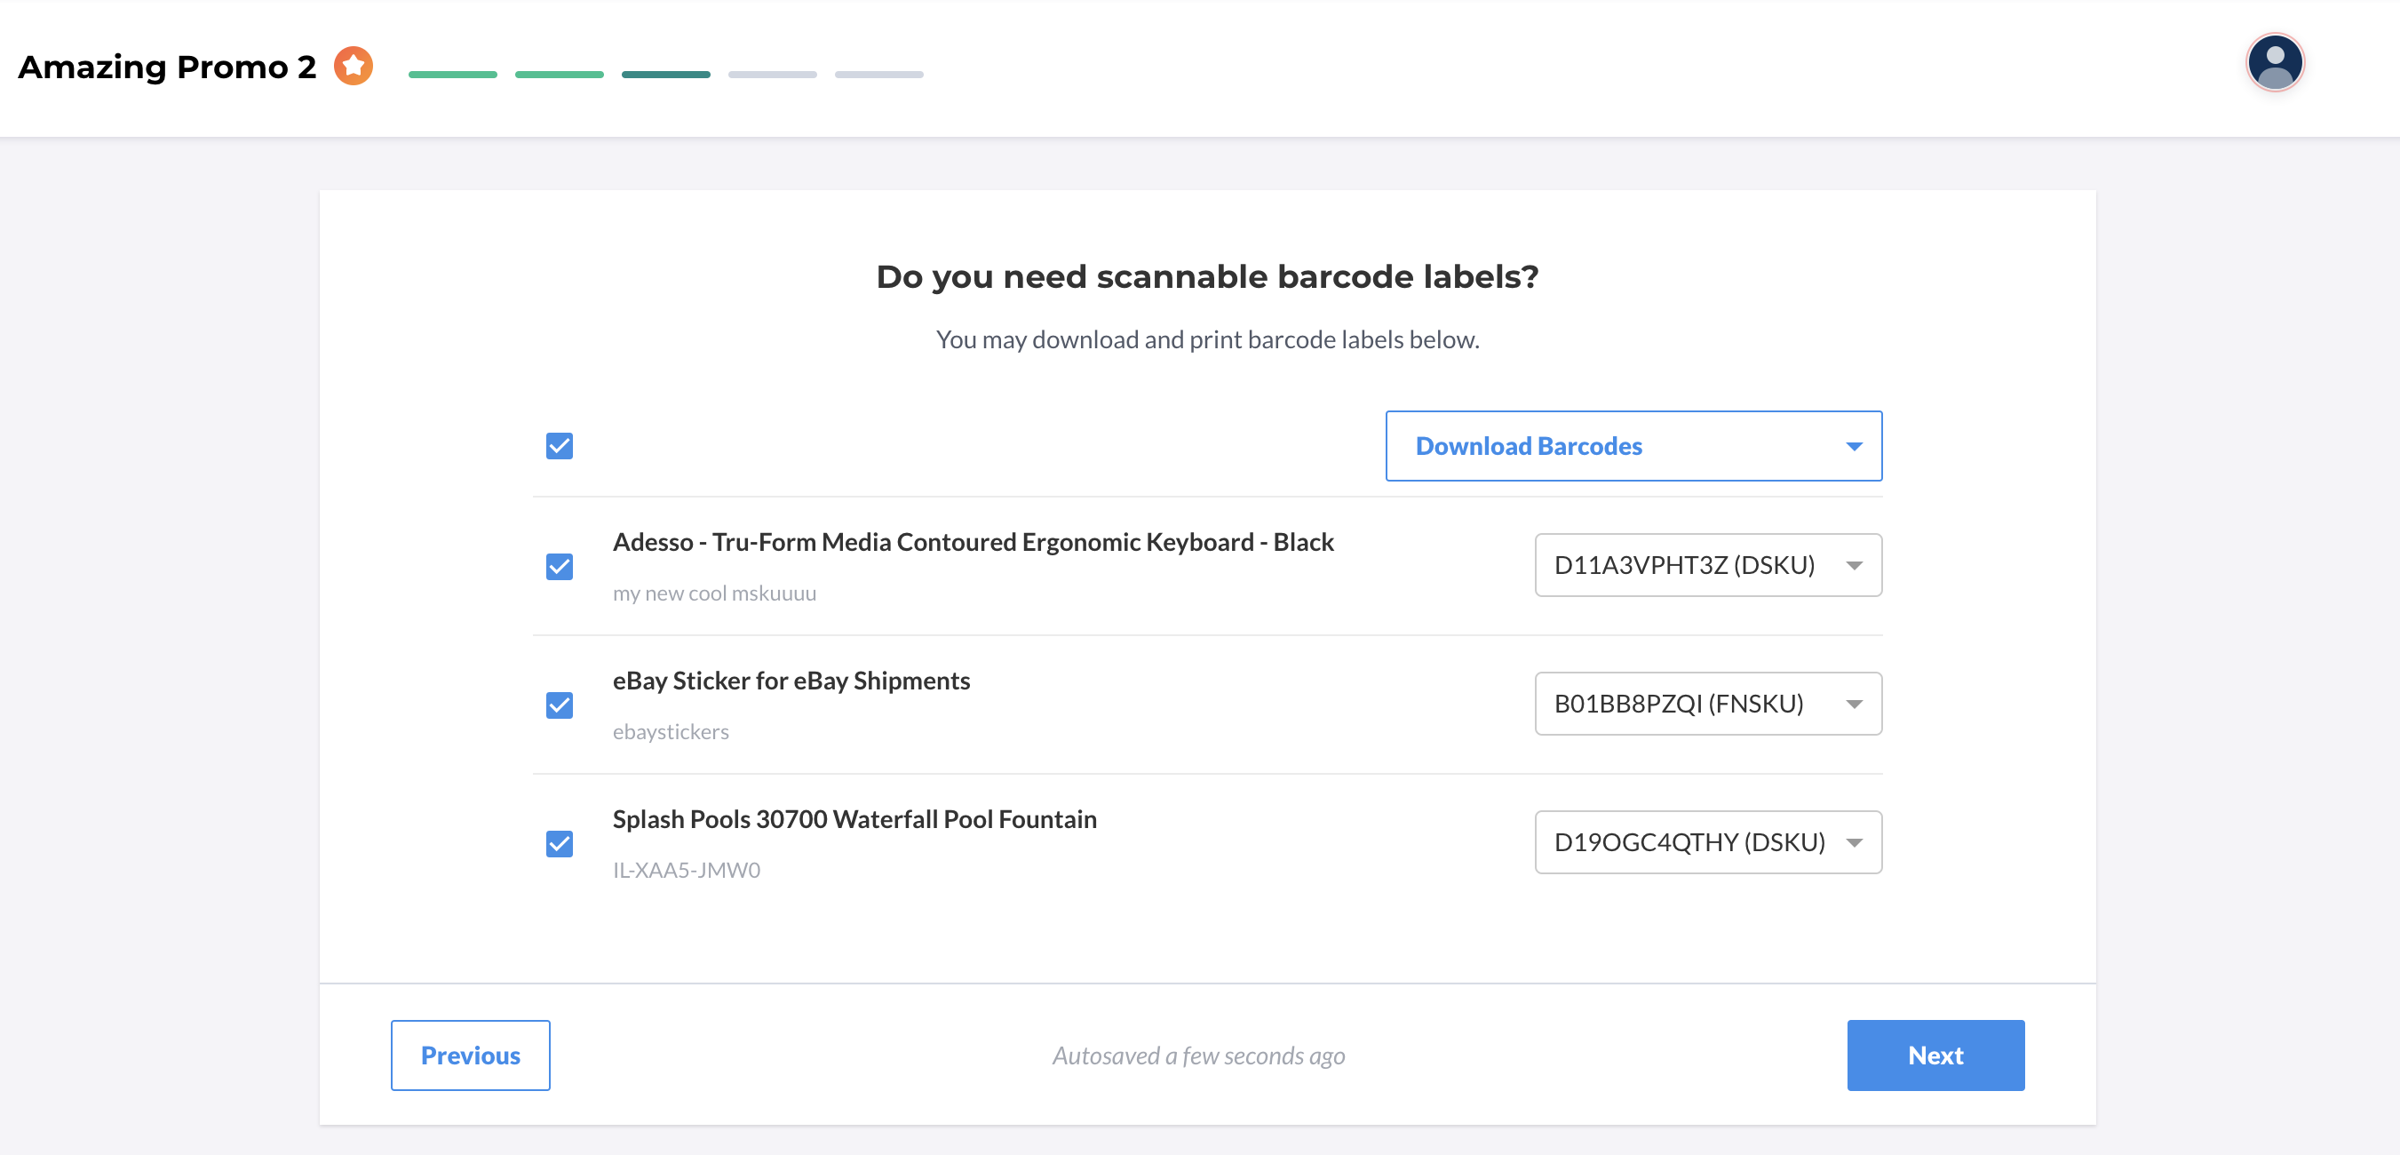The width and height of the screenshot is (2400, 1155).
Task: Click the 'You may download and print' subtitle
Action: pyautogui.click(x=1207, y=340)
